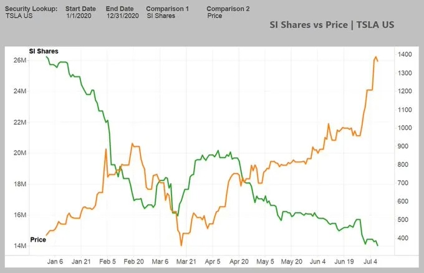
Task: Select the Start Date value 1/1/2020
Action: [79, 16]
